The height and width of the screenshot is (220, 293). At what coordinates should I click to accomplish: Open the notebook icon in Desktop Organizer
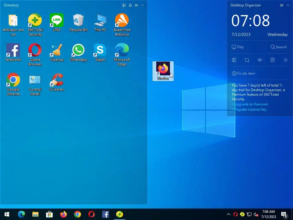(234, 60)
